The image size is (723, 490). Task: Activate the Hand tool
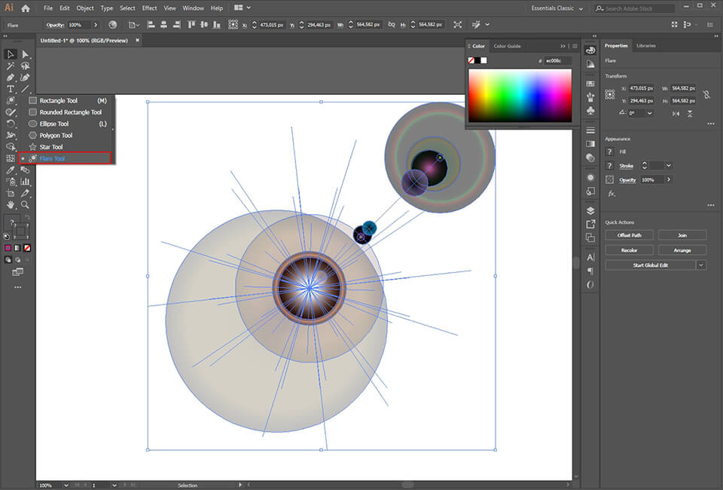[11, 205]
